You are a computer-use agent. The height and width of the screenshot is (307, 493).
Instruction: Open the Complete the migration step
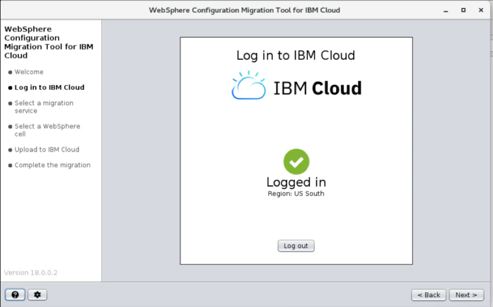[x=52, y=165]
